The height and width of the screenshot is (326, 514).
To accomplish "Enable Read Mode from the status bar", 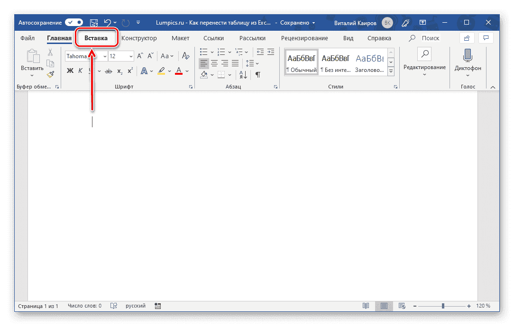I will 366,306.
